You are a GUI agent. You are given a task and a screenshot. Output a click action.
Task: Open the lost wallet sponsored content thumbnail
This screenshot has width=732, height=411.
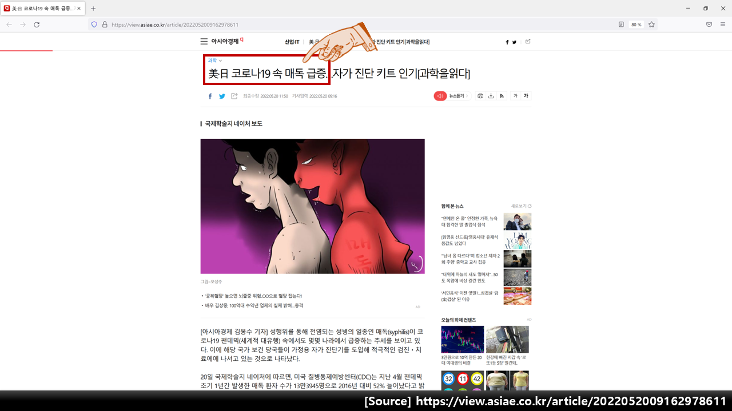(507, 339)
